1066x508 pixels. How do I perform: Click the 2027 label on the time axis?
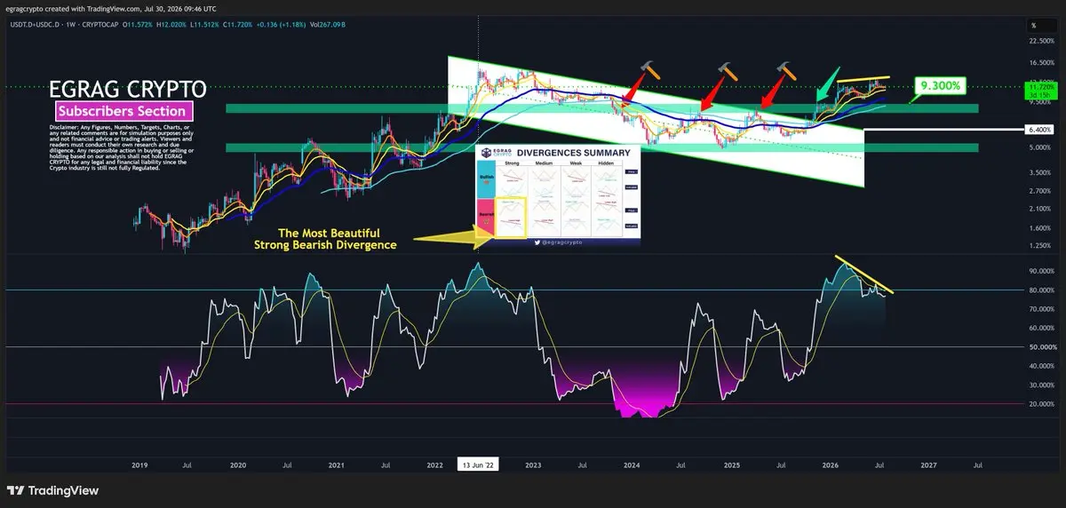[x=928, y=464]
